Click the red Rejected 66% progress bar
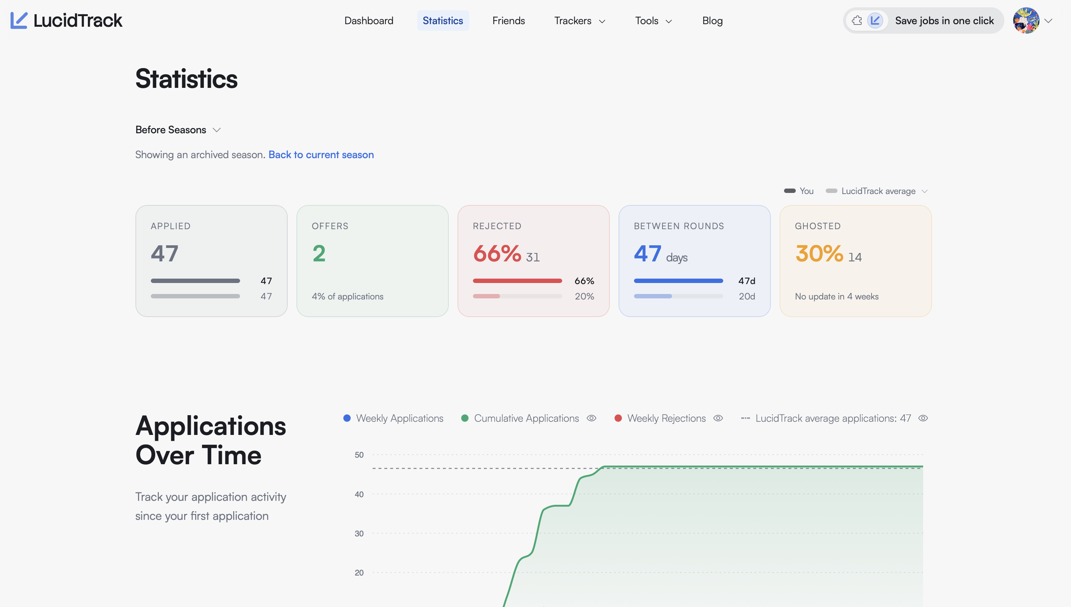Image resolution: width=1071 pixels, height=607 pixels. (x=517, y=281)
